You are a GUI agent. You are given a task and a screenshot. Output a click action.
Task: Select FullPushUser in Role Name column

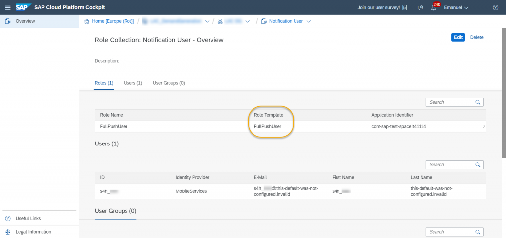(x=114, y=127)
